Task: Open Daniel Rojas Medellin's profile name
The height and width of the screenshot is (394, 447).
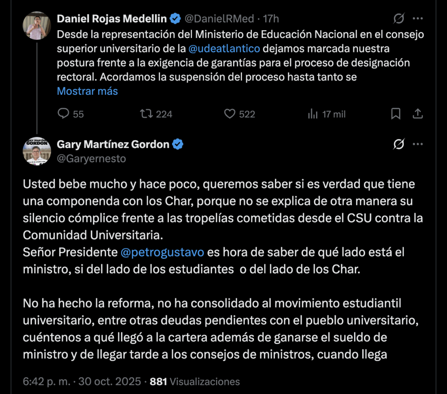Action: (x=112, y=19)
